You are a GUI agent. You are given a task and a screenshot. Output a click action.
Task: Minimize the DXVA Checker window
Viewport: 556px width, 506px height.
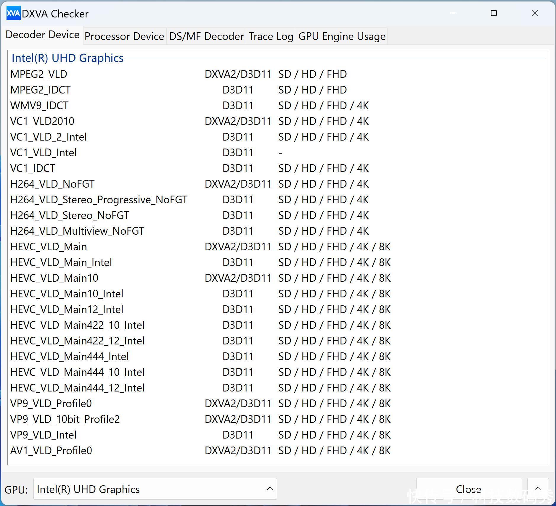click(453, 13)
